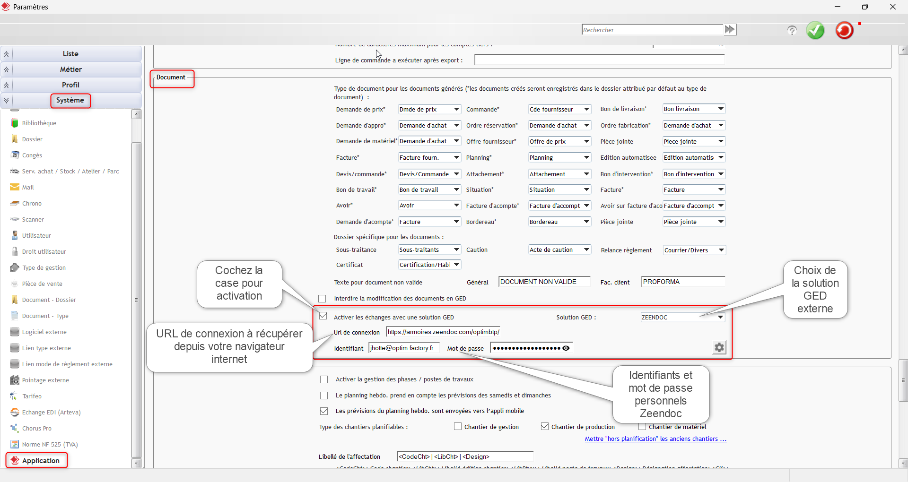Open Demande de prix dropdown
This screenshot has width=908, height=482.
[429, 109]
